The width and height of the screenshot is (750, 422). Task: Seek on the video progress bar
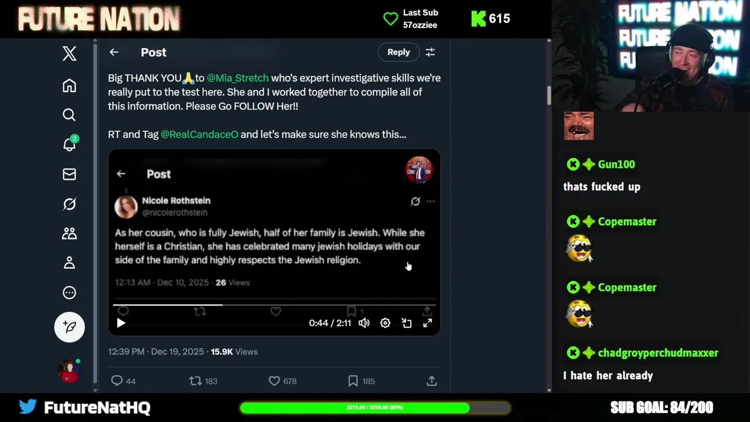(274, 305)
